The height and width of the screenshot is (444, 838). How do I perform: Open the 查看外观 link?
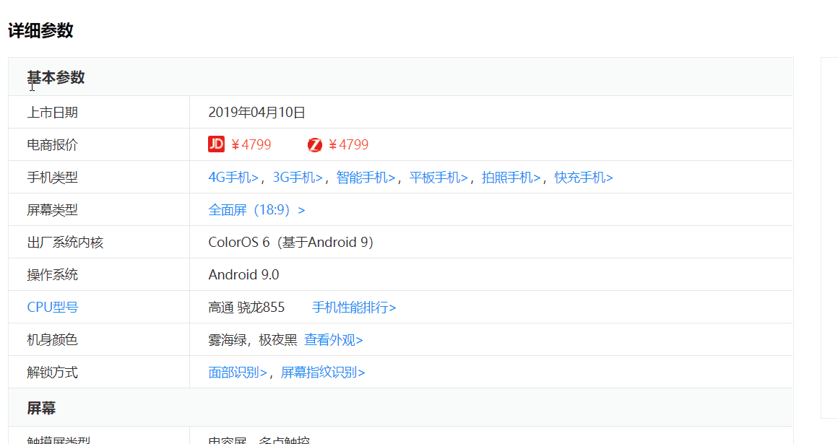click(x=334, y=340)
